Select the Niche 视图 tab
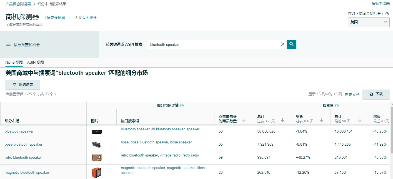 [14, 62]
